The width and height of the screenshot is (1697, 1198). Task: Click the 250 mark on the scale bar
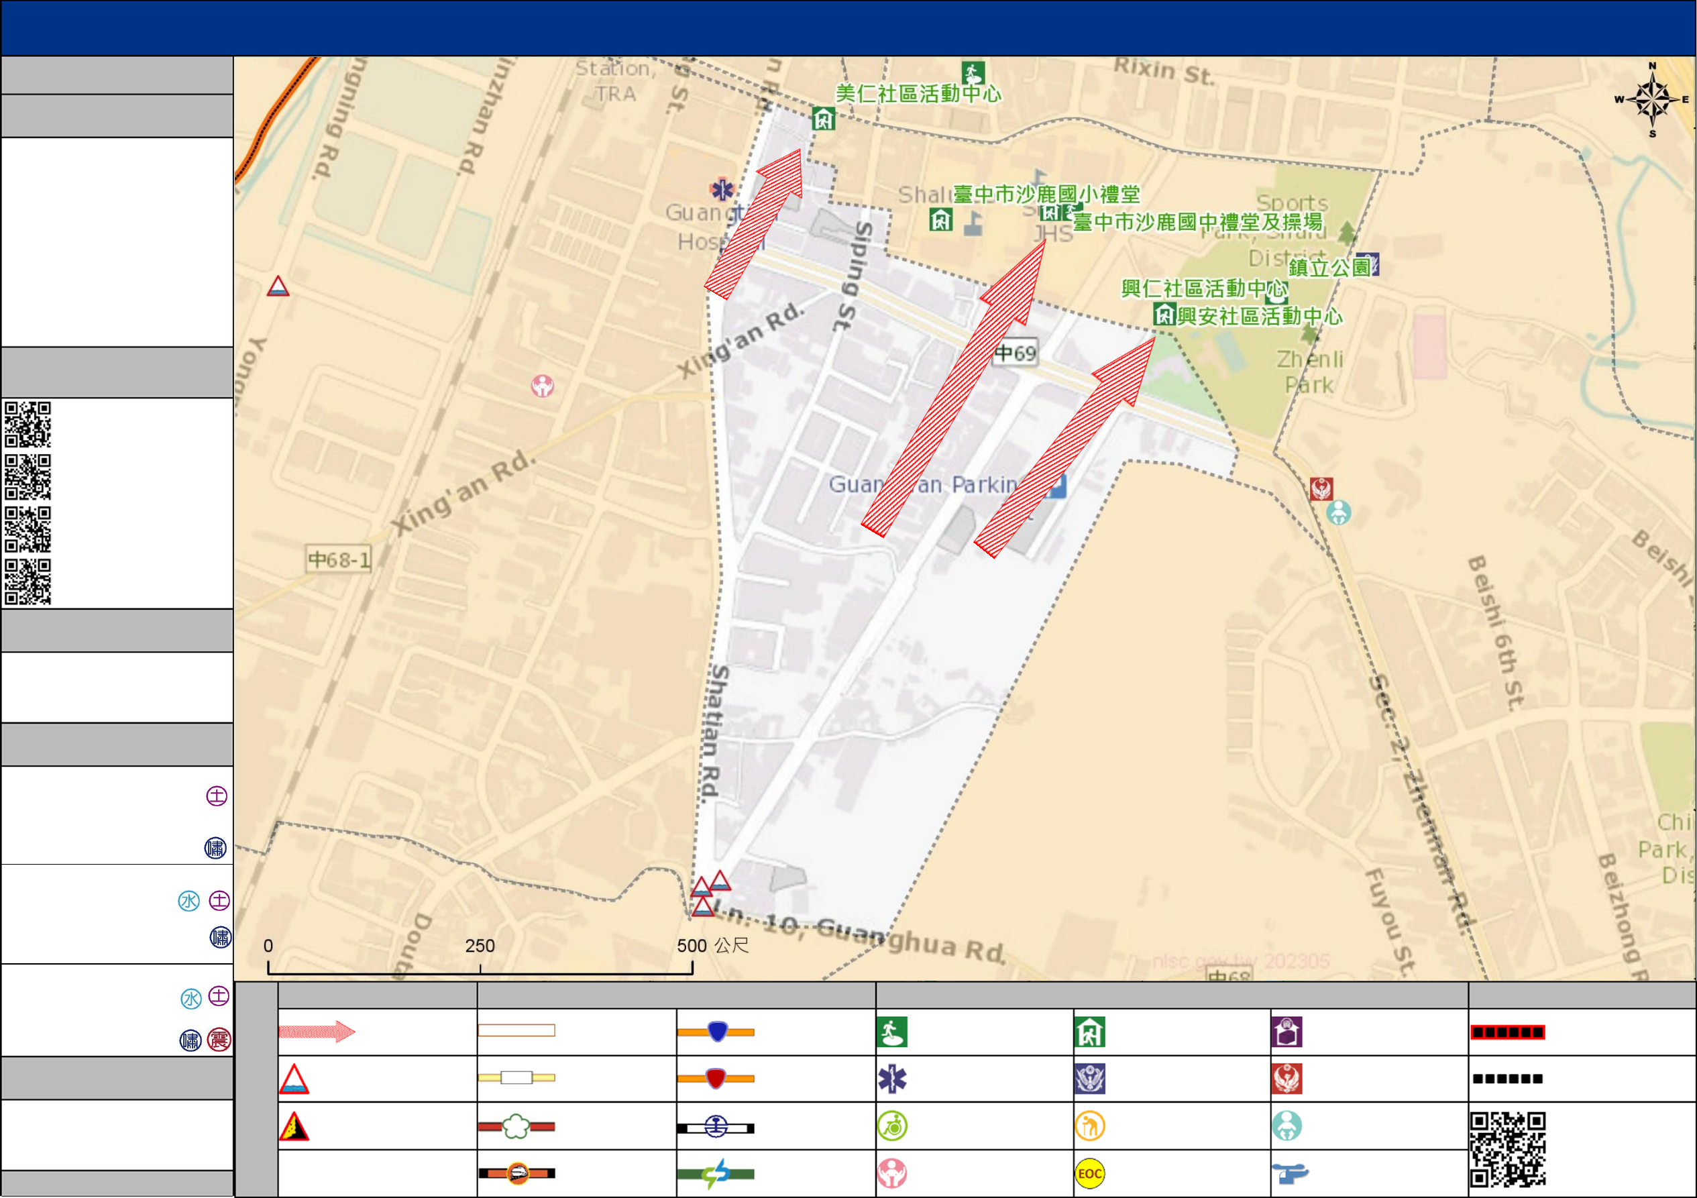pos(480,946)
